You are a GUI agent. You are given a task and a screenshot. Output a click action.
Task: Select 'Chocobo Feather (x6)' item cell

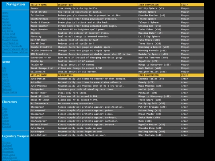tap(152, 16)
